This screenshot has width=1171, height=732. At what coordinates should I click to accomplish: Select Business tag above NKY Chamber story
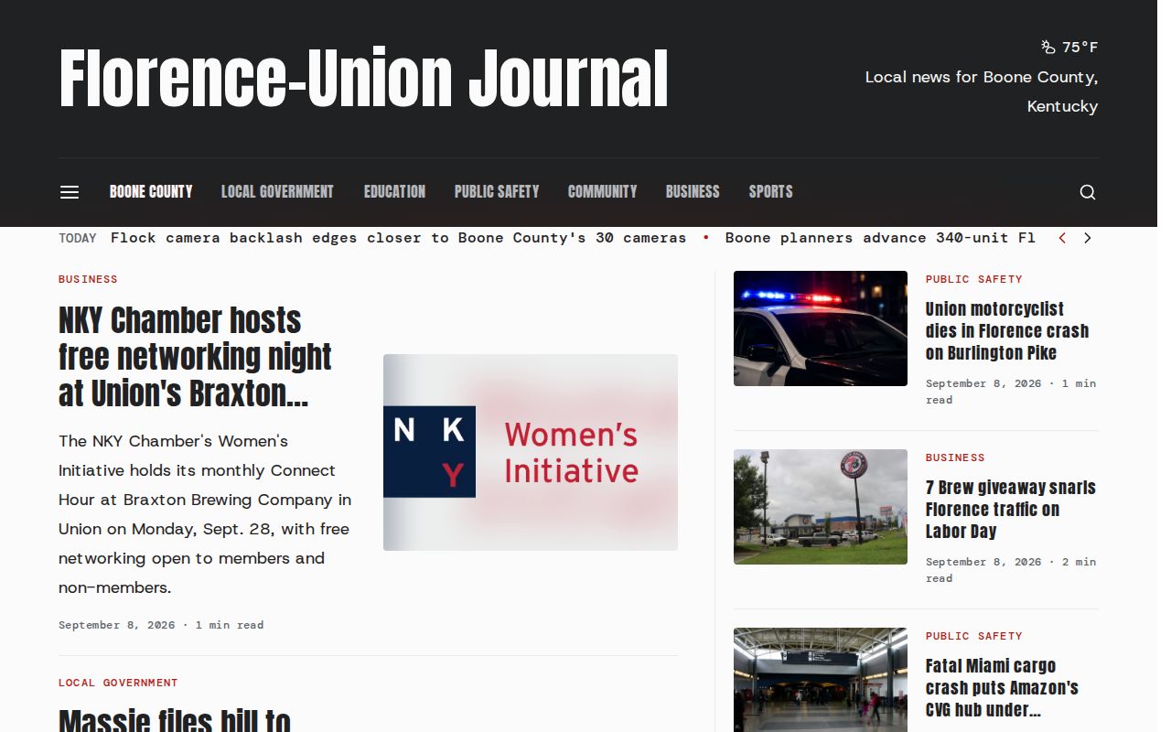point(88,279)
